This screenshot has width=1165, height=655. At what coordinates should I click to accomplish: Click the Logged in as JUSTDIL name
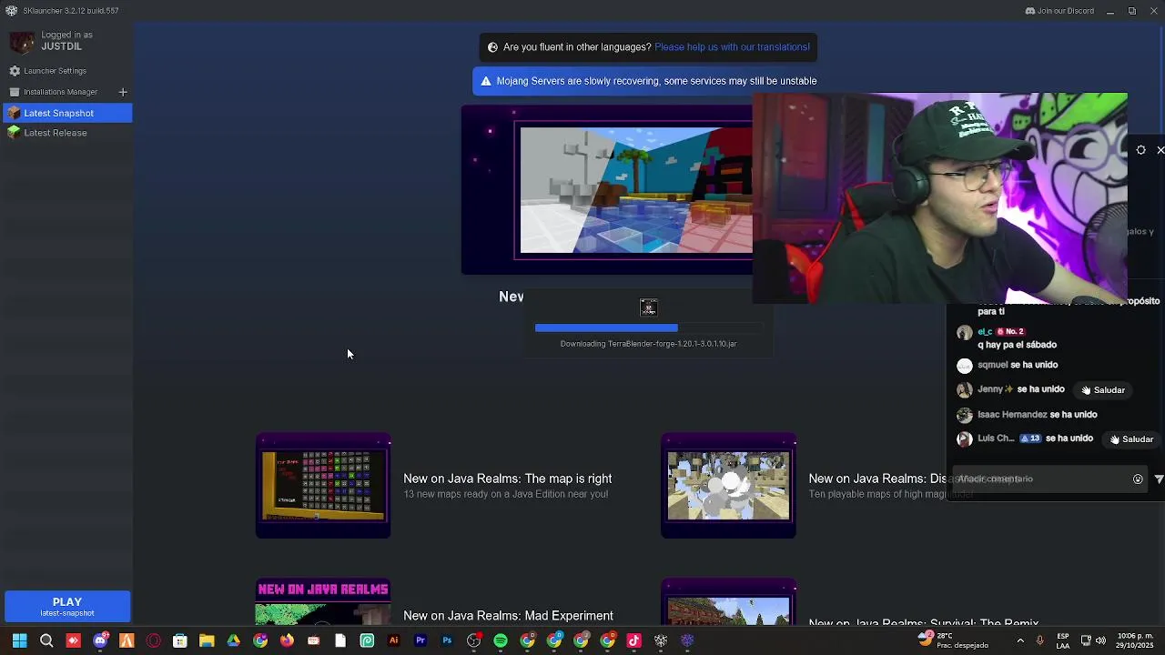66,41
